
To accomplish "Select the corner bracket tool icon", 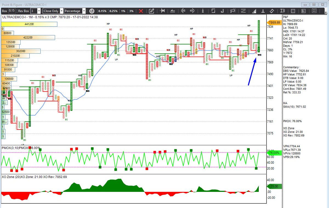I will pyautogui.click(x=222, y=11).
